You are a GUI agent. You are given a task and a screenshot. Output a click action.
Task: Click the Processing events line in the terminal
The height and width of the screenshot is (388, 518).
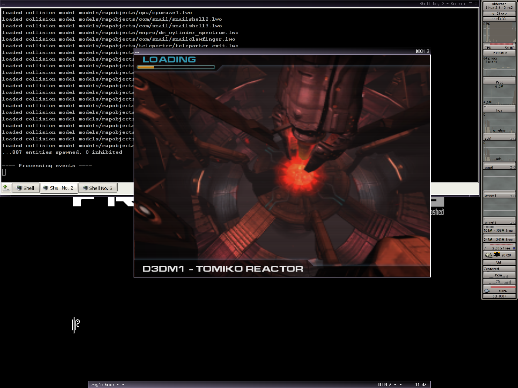pyautogui.click(x=47, y=166)
